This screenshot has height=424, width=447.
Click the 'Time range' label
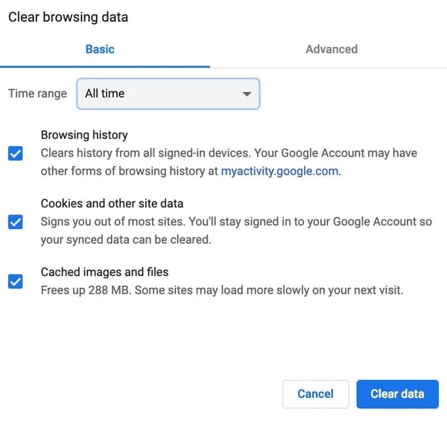37,94
